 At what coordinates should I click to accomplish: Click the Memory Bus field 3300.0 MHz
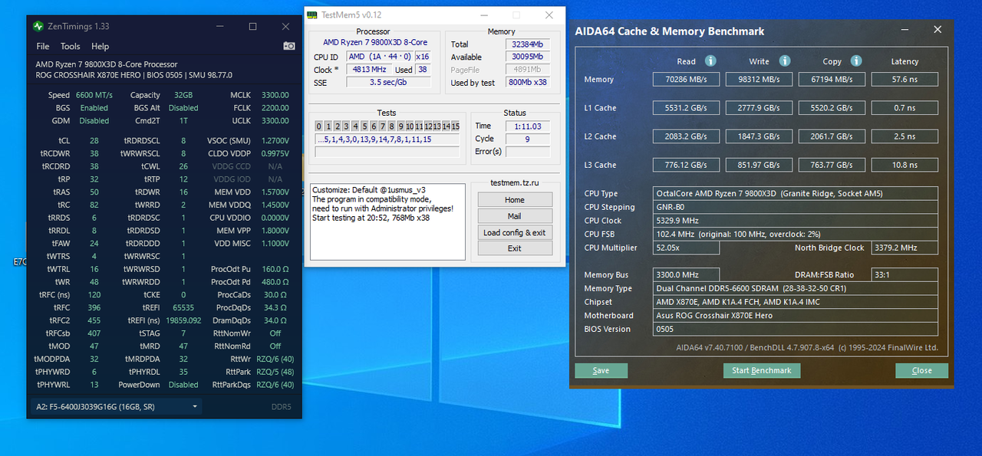tap(686, 274)
